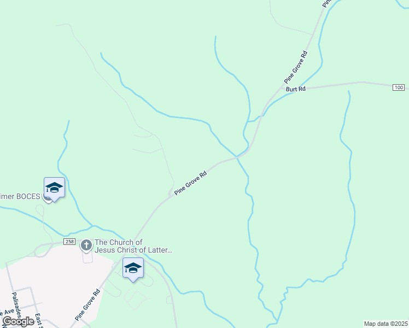409x328 pixels.
Task: Click the Pine Grove Rd label near Palisades
Action: [x=87, y=304]
